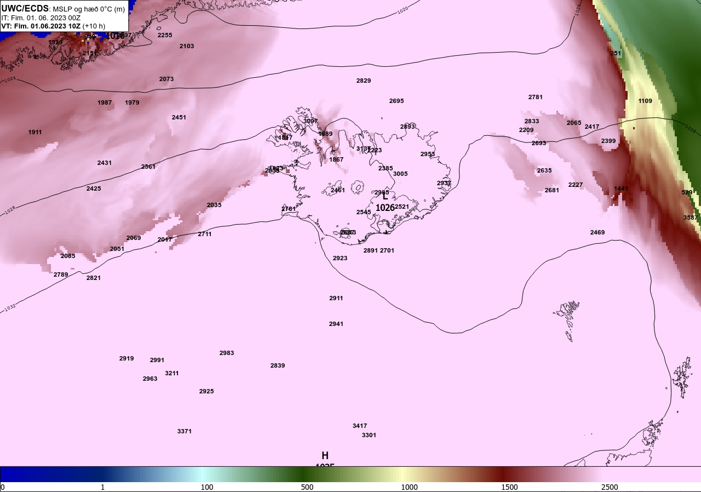Click the 2821 height value
The image size is (701, 492).
94,278
